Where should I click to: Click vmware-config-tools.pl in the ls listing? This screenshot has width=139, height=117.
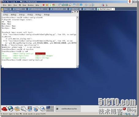[x=23, y=53]
